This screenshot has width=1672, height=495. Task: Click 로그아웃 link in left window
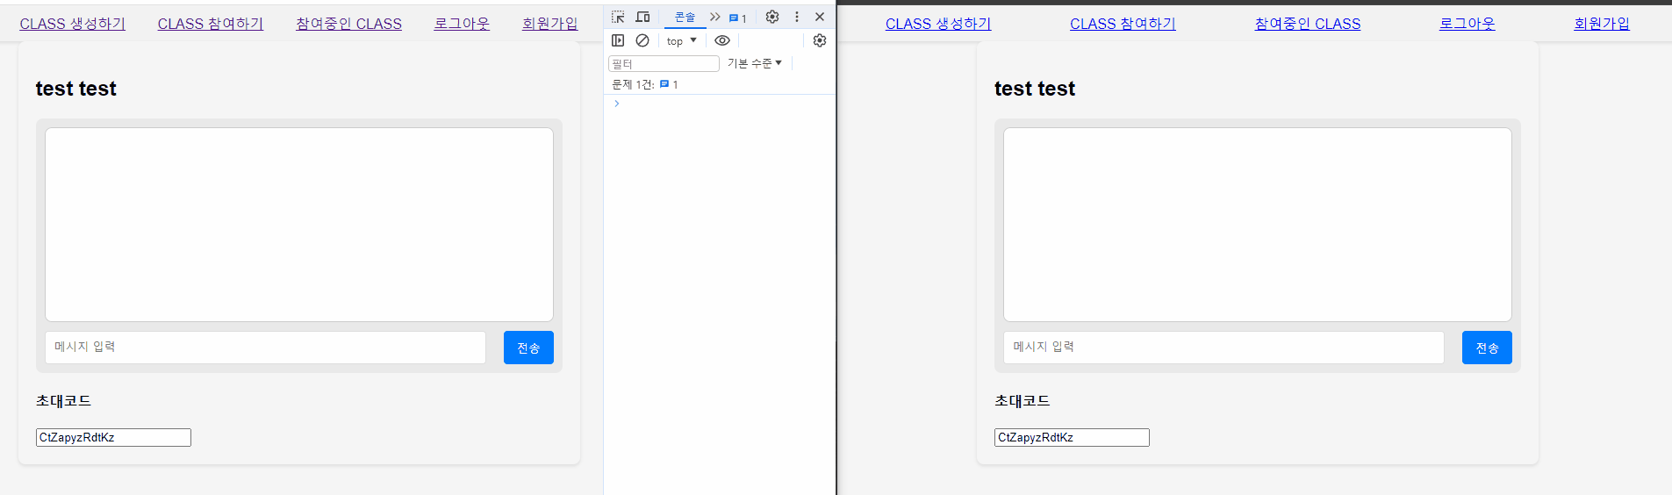462,24
